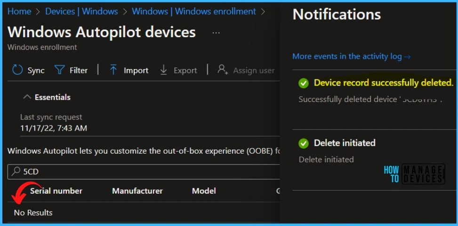The image size is (458, 226).
Task: Click the Last sync request label
Action: pyautogui.click(x=51, y=117)
